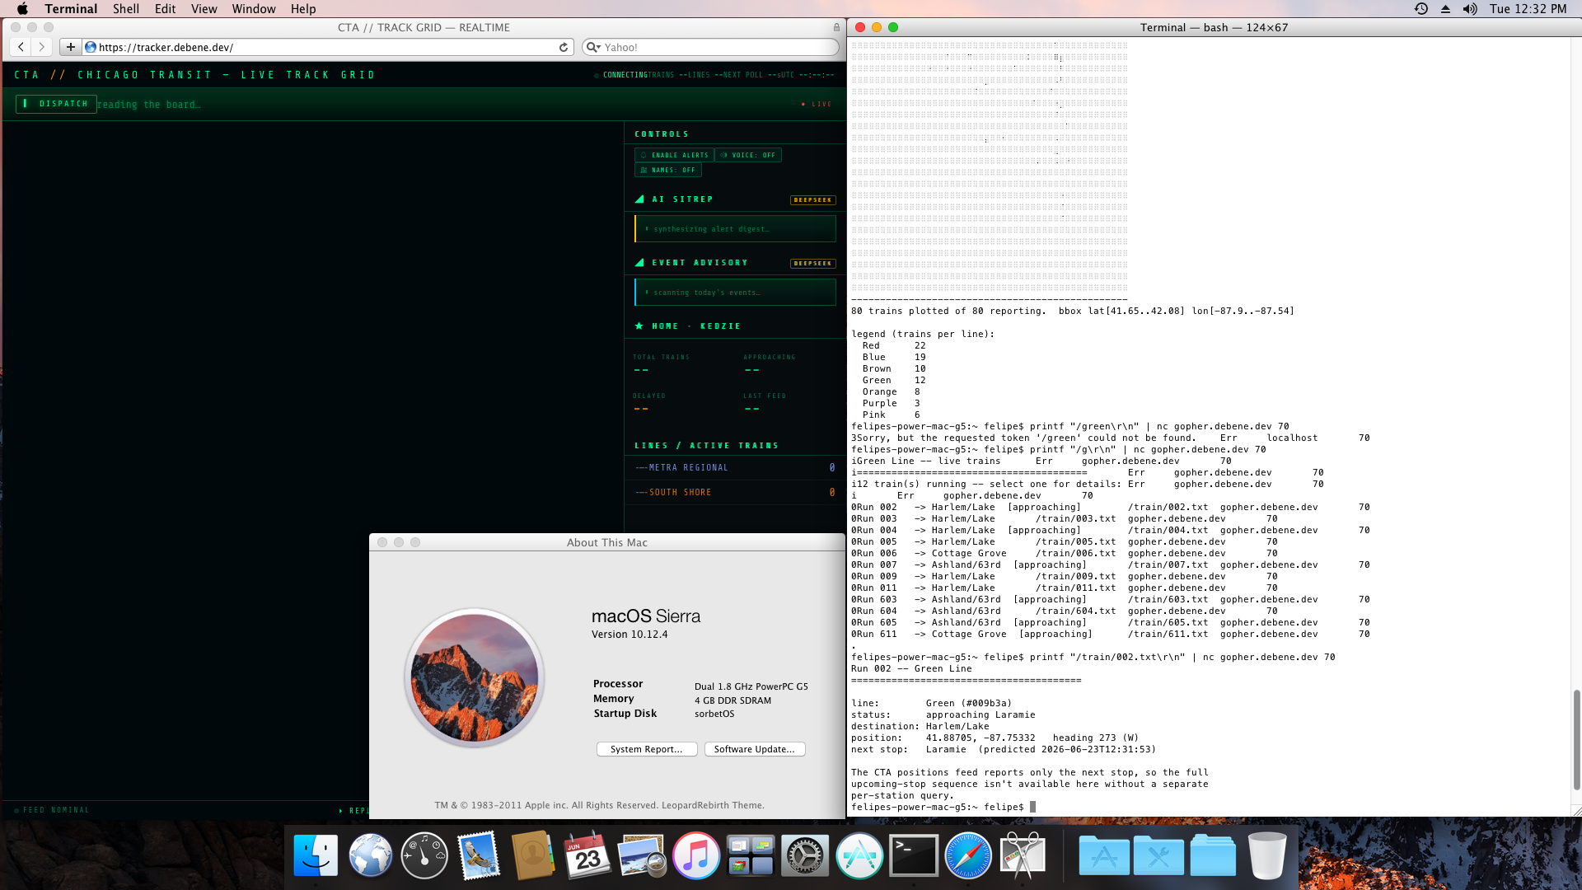Launch the globe web browser in Dock

[x=370, y=855]
